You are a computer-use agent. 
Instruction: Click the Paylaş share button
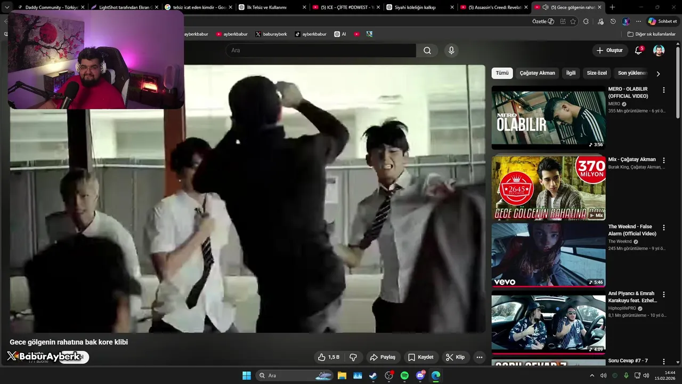tap(383, 357)
